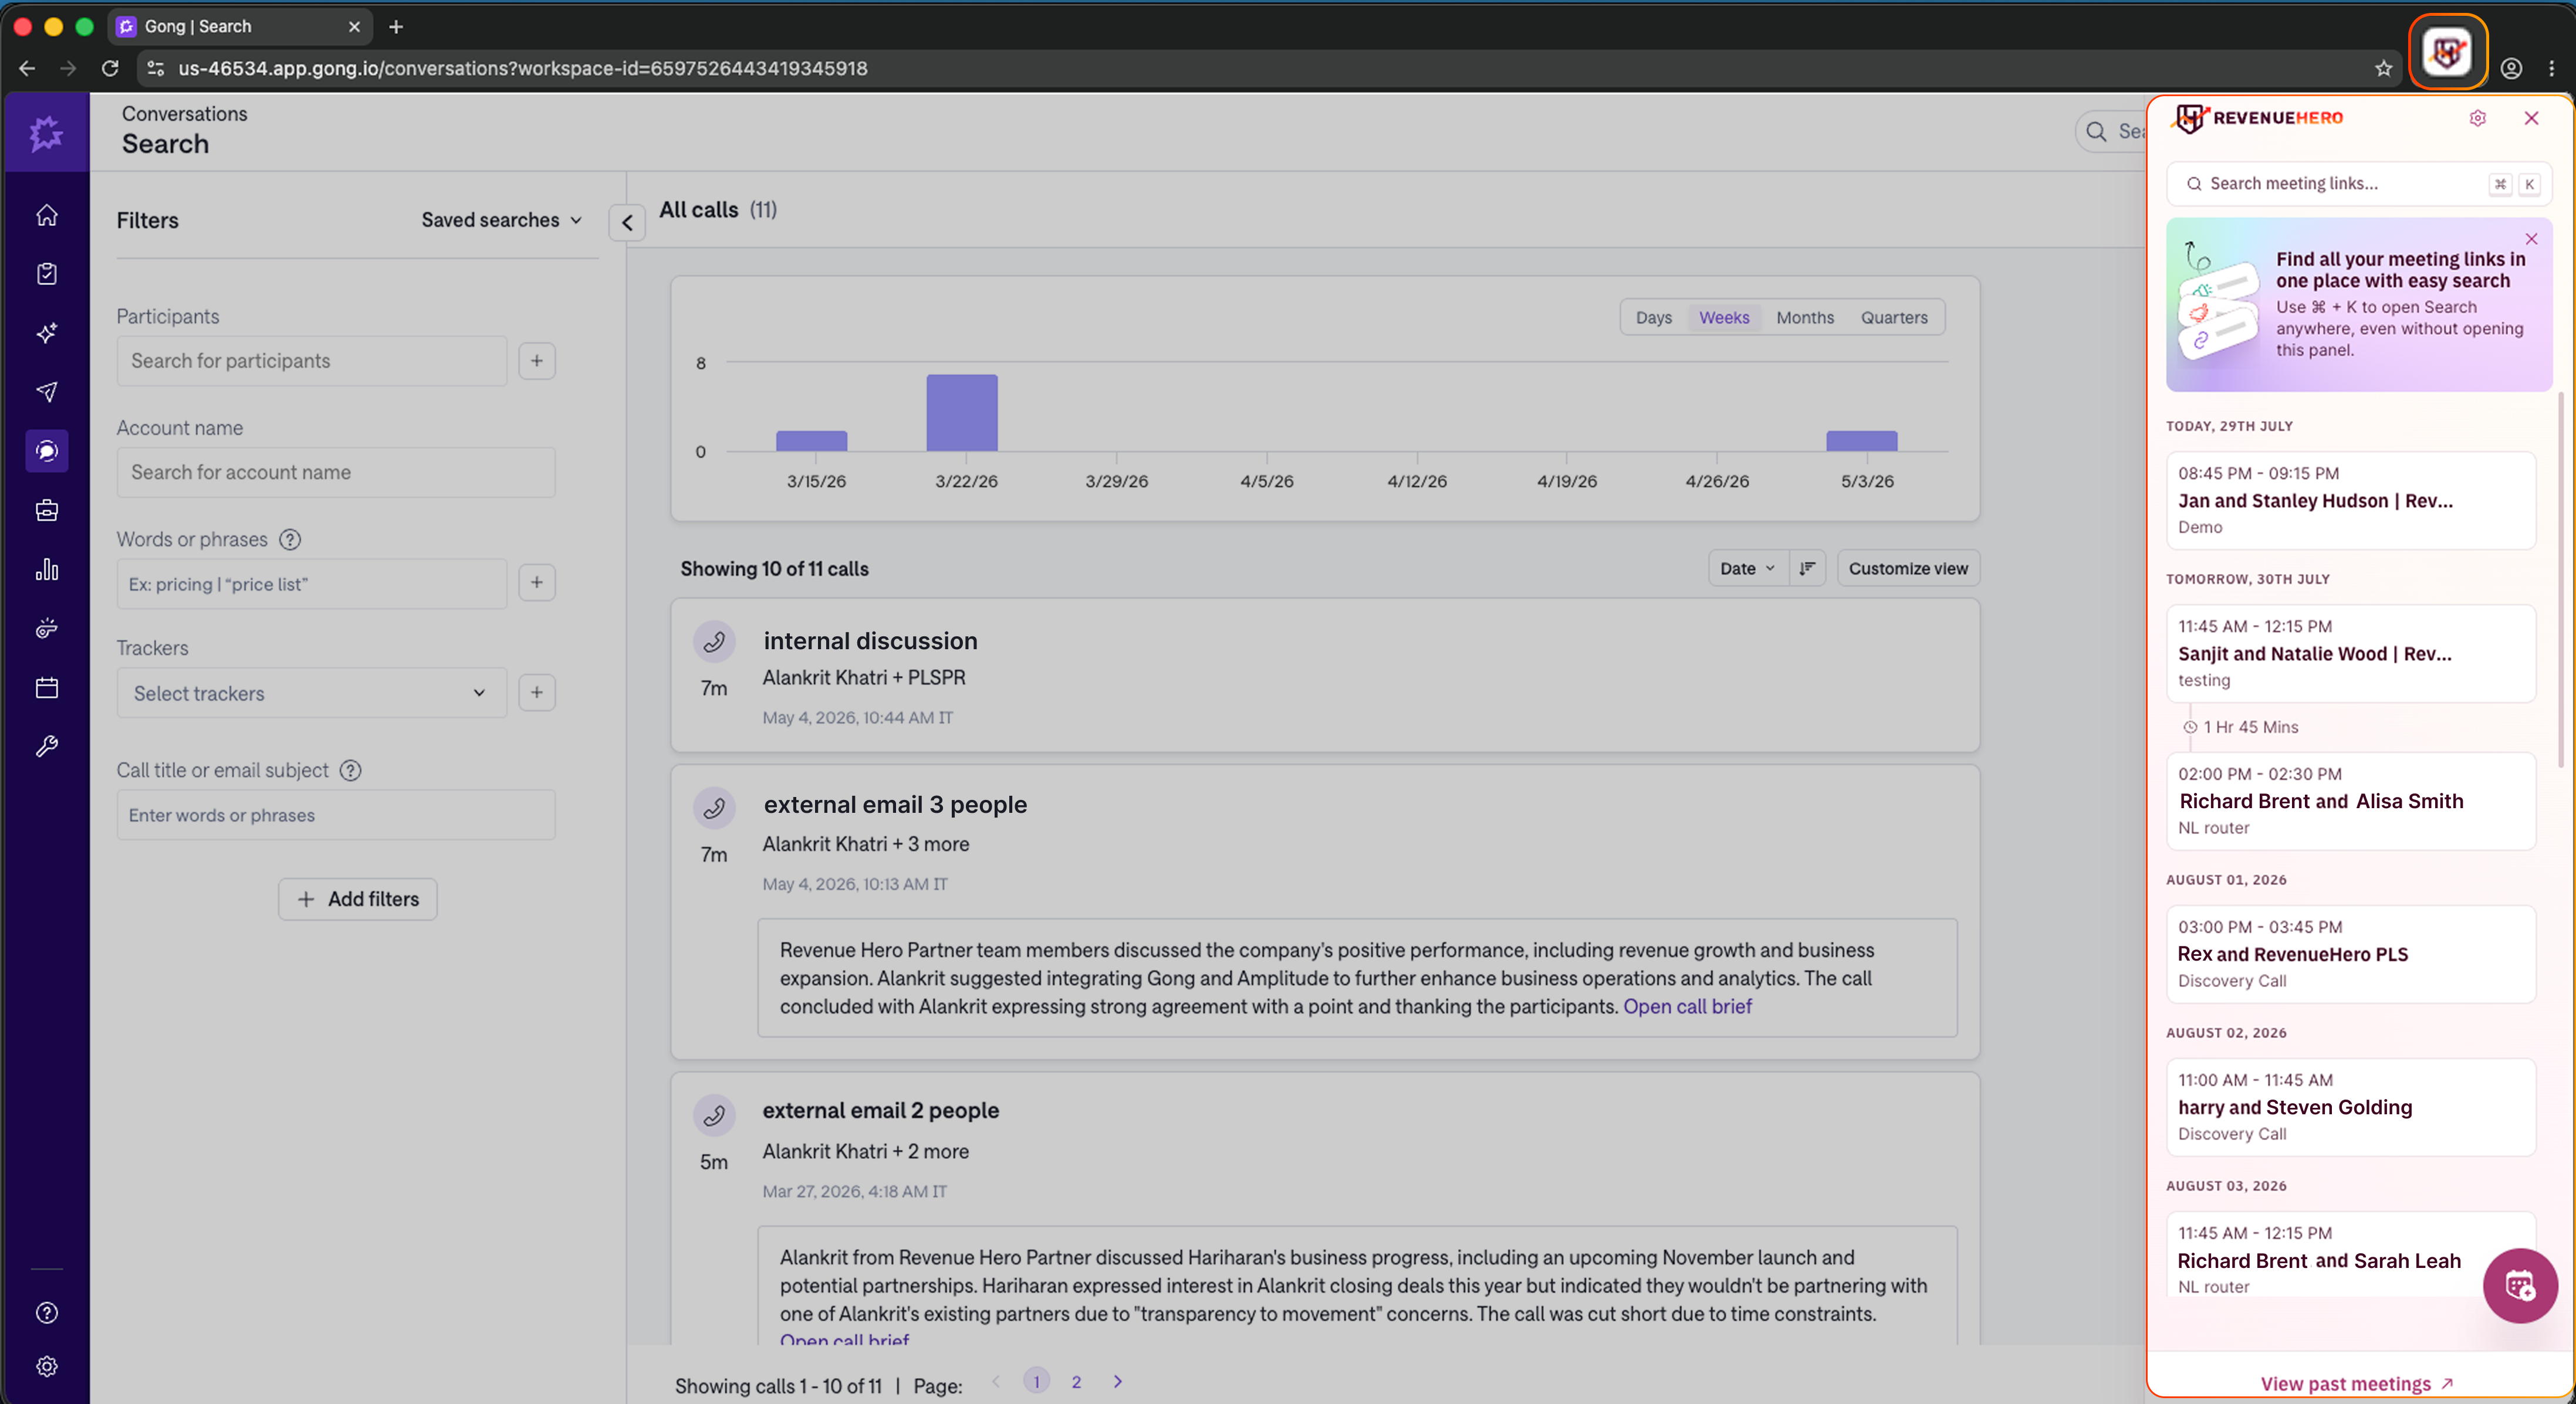Viewport: 2576px width, 1404px height.
Task: Open the Rex and RevenueHero PLS meeting
Action: point(2351,954)
